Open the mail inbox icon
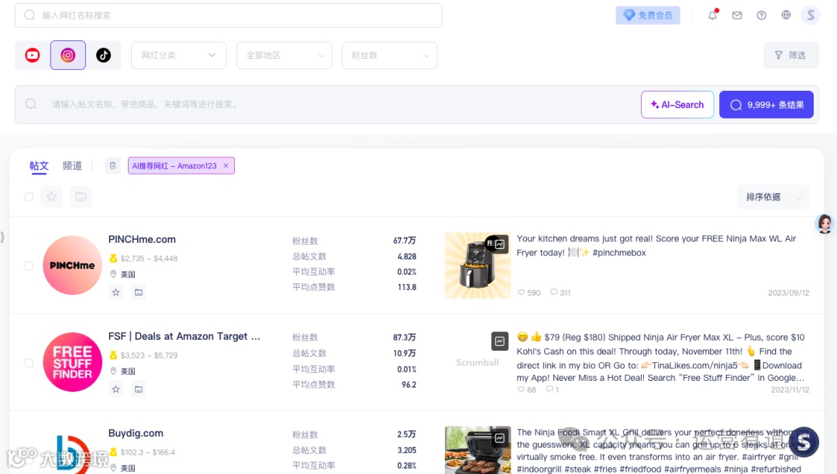 click(737, 15)
